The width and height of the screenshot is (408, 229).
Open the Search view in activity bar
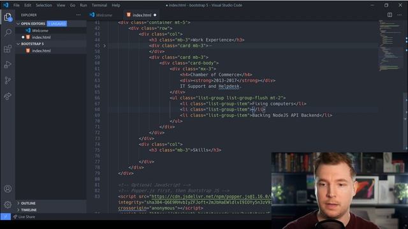[x=8, y=32]
